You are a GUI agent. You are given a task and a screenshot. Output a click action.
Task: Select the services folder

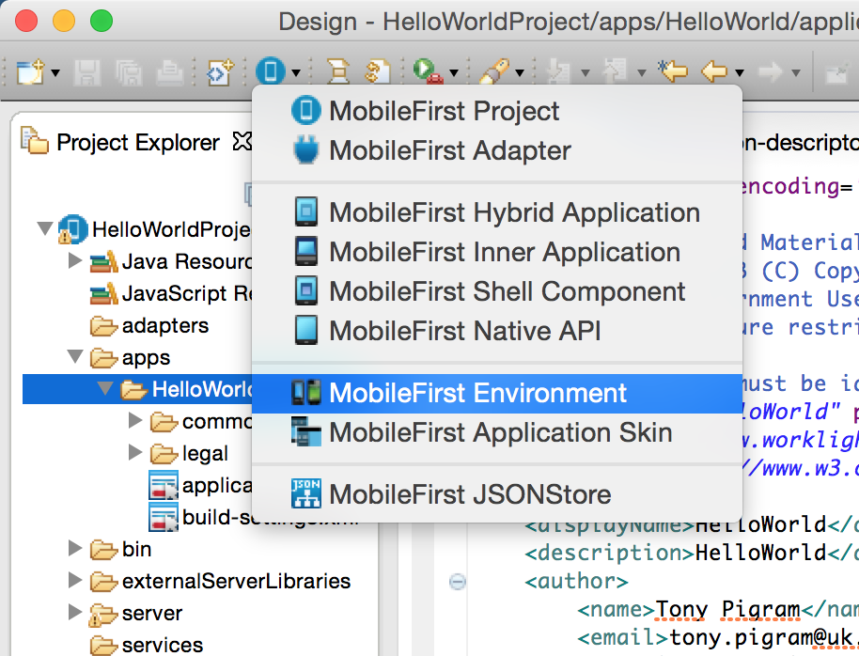(x=163, y=645)
